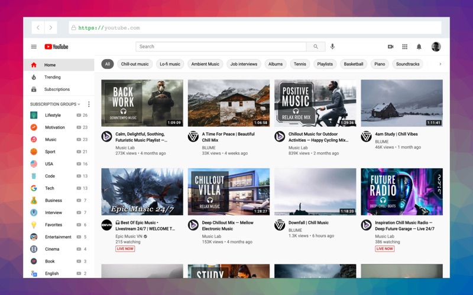
Task: Open the hamburger guide menu
Action: [x=34, y=47]
